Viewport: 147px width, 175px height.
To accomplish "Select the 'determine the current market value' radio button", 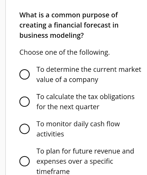I will pos(25,74).
